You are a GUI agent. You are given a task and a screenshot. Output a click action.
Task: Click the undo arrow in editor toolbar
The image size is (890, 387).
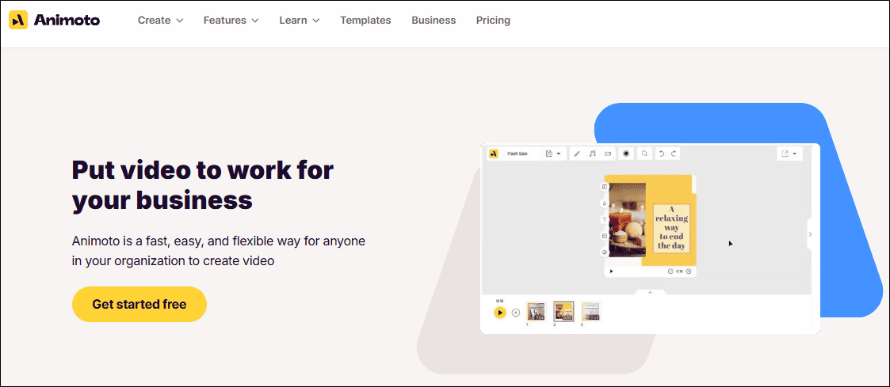tap(661, 154)
